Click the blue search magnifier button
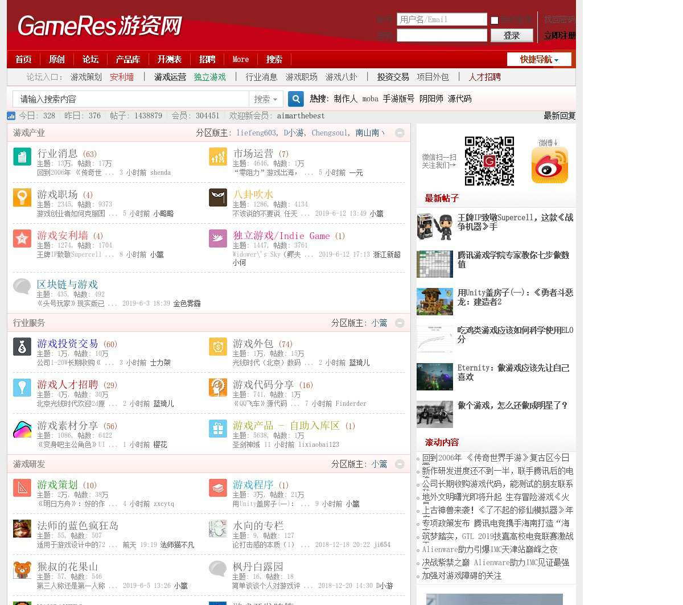The width and height of the screenshot is (683, 605). tap(296, 99)
